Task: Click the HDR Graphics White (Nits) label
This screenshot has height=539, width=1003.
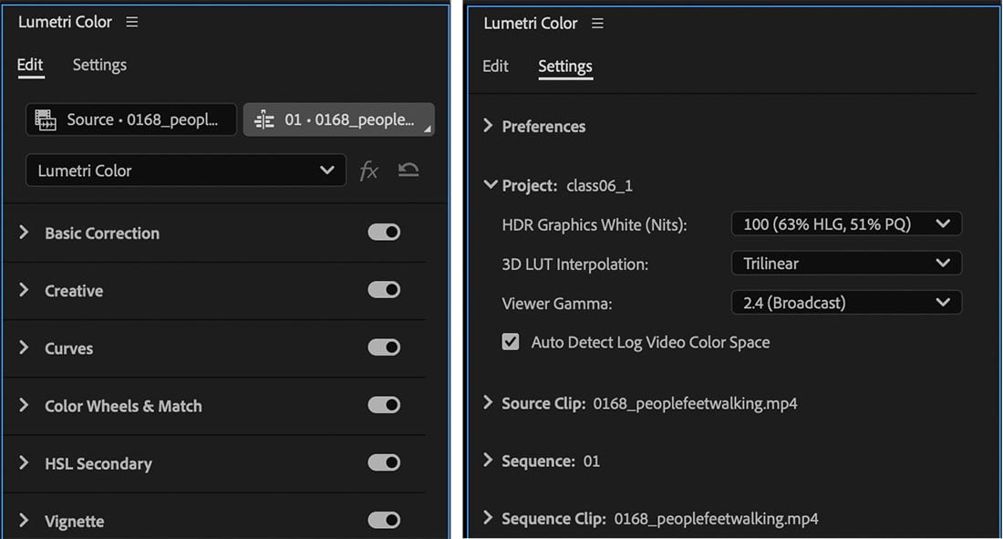Action: pos(595,225)
